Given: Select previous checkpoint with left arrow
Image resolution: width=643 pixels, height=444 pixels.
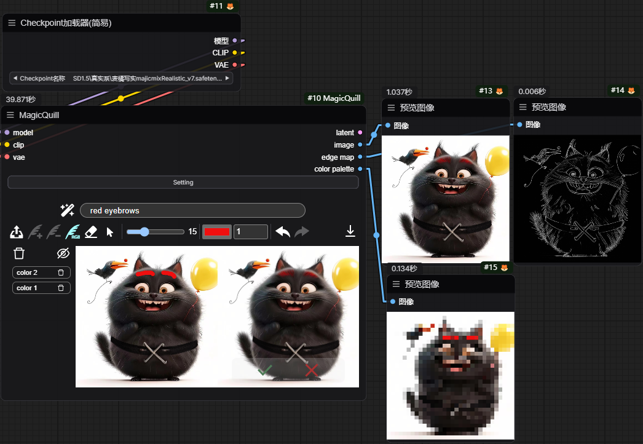Looking at the screenshot, I should coord(15,78).
